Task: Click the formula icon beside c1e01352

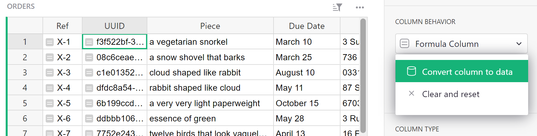Action: pos(89,72)
